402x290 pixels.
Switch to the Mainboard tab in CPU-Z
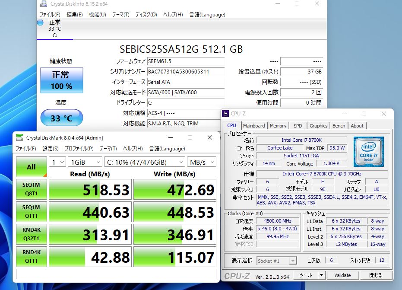(254, 126)
